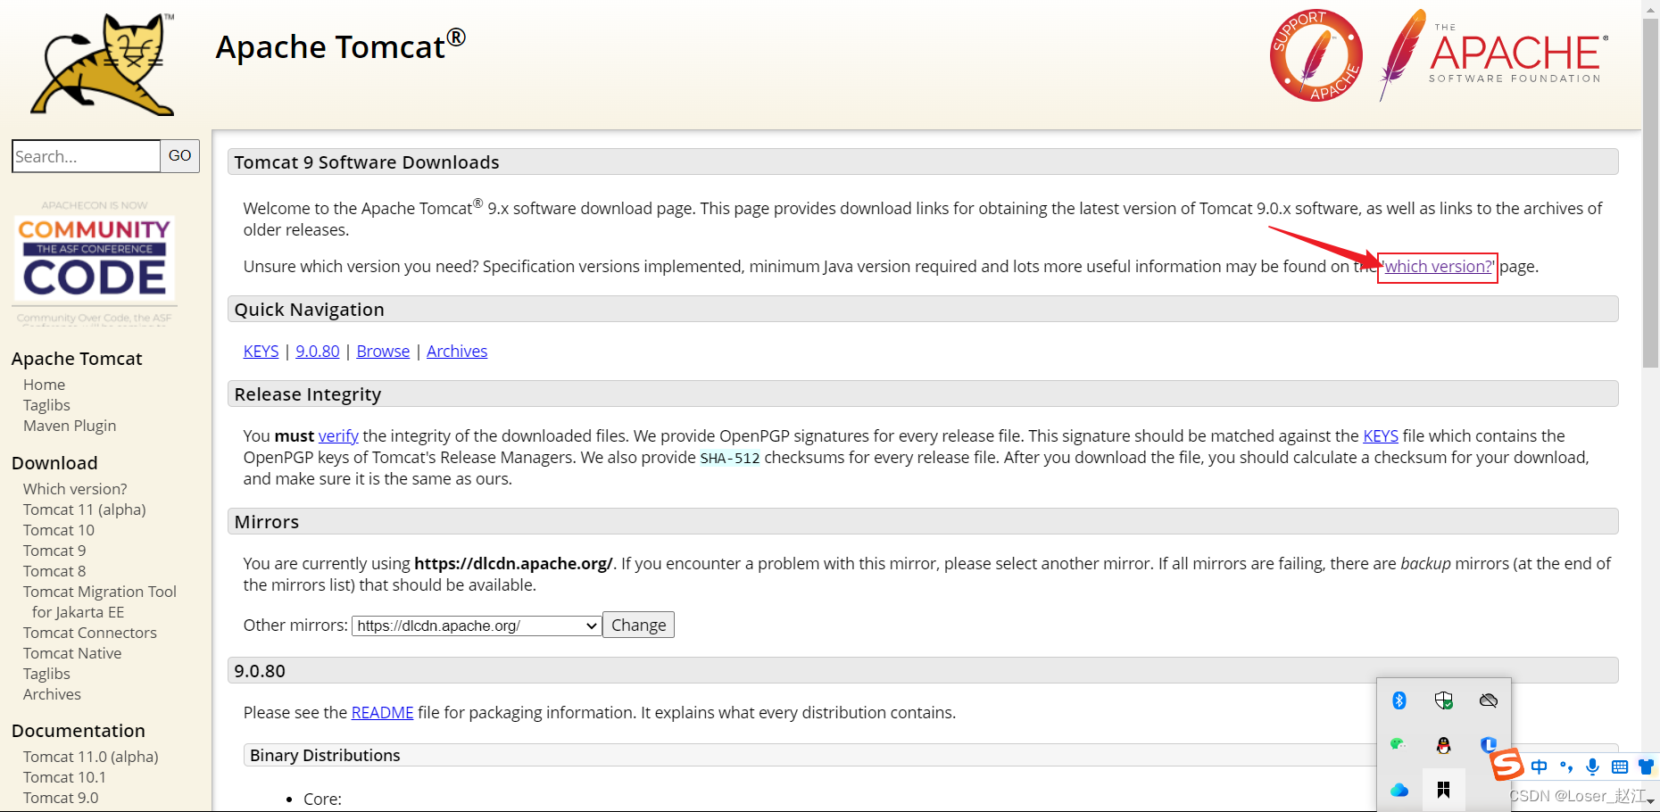1660x812 pixels.
Task: Click the GO search button
Action: coord(180,156)
